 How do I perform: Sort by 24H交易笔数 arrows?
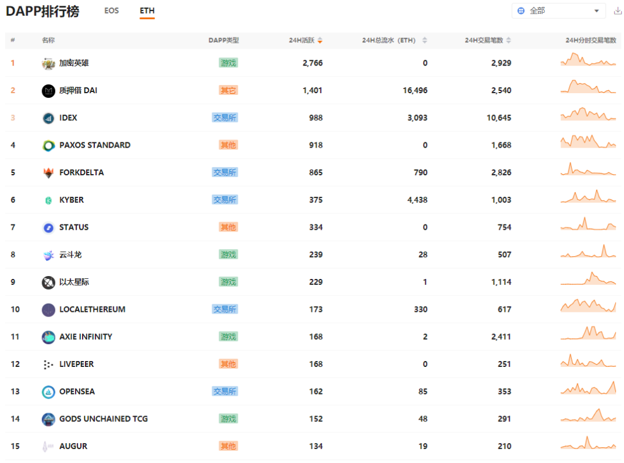pyautogui.click(x=509, y=40)
